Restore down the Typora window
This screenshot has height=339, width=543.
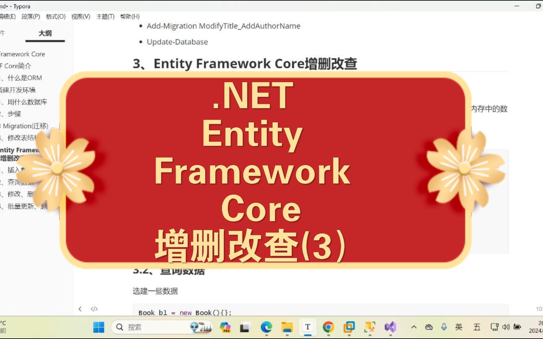pyautogui.click(x=538, y=6)
